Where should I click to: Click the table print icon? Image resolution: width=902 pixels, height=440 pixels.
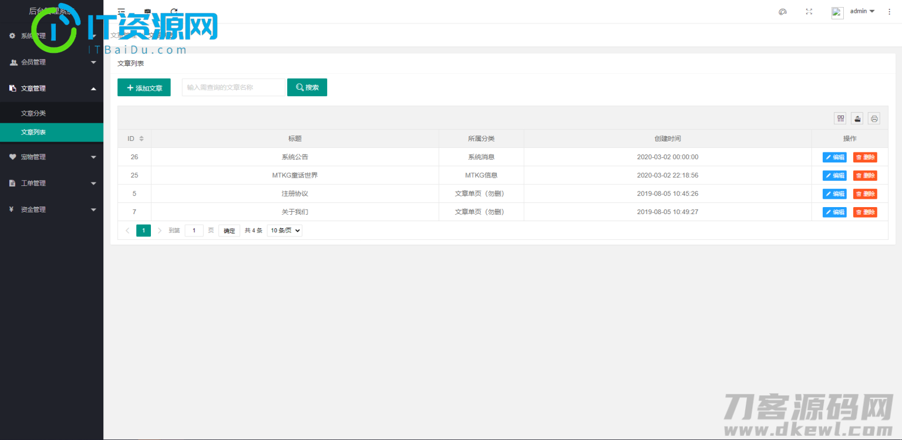pyautogui.click(x=874, y=119)
